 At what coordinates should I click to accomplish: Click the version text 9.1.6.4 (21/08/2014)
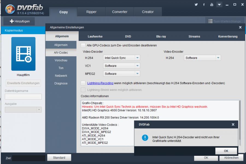(x=31, y=13)
